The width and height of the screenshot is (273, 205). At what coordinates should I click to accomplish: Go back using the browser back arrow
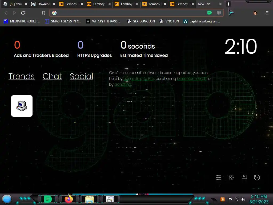click(x=6, y=13)
